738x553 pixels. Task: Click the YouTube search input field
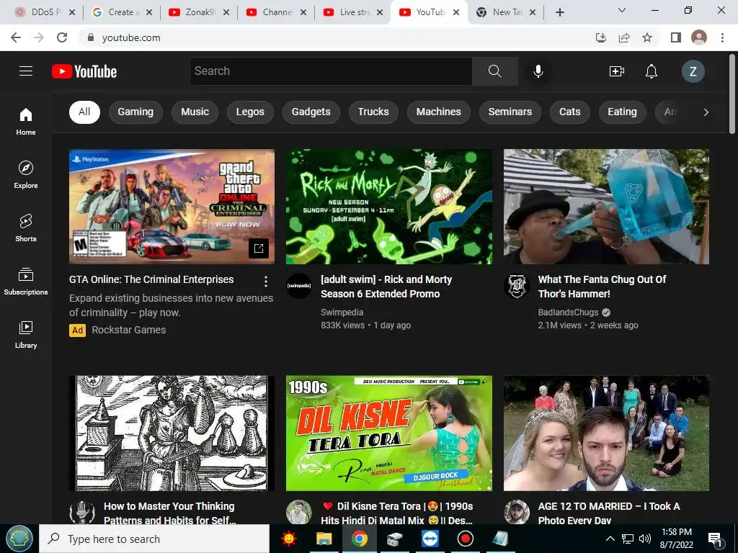(331, 71)
